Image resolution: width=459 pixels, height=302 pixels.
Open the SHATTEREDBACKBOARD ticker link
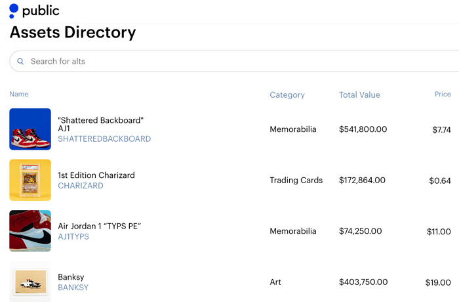(104, 139)
